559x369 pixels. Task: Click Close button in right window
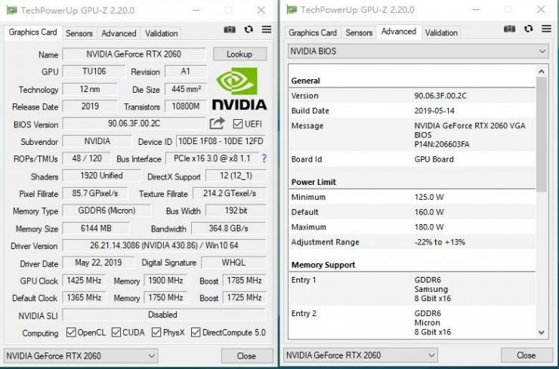[527, 355]
